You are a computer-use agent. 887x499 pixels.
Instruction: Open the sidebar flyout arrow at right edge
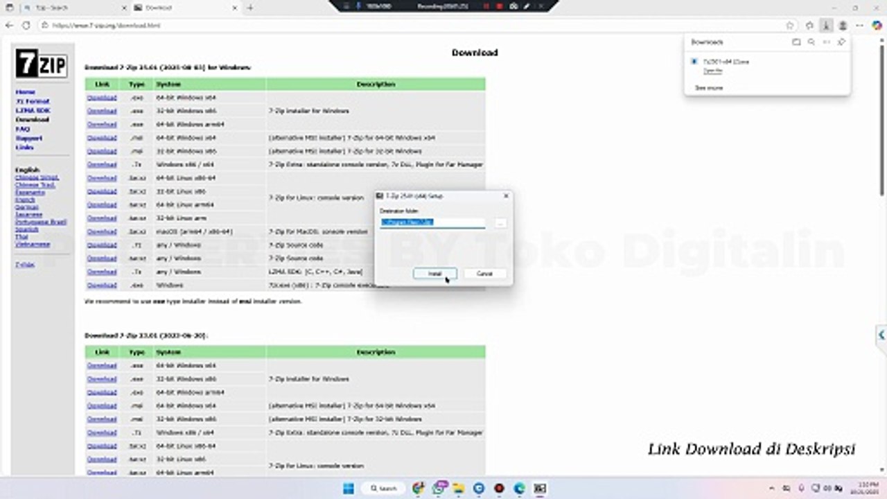click(881, 334)
